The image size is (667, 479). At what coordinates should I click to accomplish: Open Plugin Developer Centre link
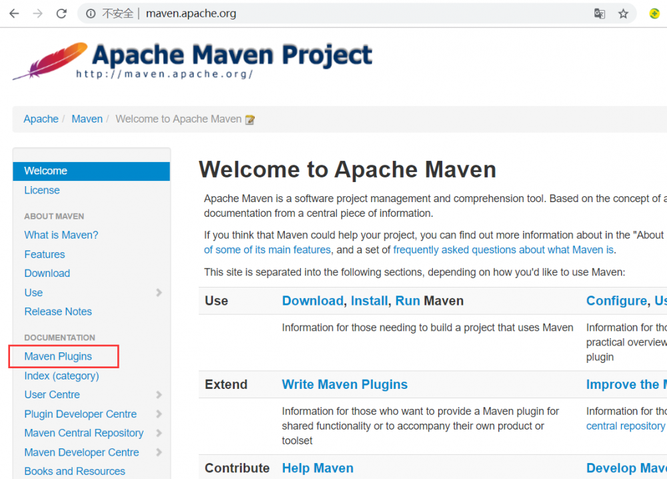[81, 414]
